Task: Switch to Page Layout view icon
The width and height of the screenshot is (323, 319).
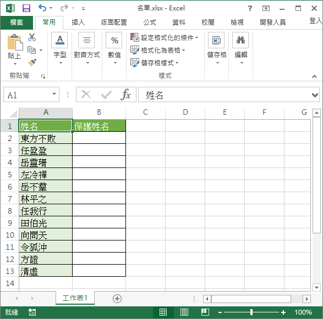Action: click(184, 312)
